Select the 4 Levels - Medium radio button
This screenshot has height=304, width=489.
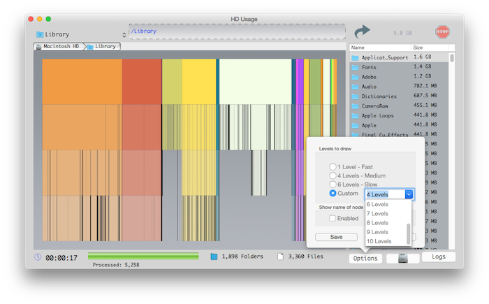pos(333,175)
